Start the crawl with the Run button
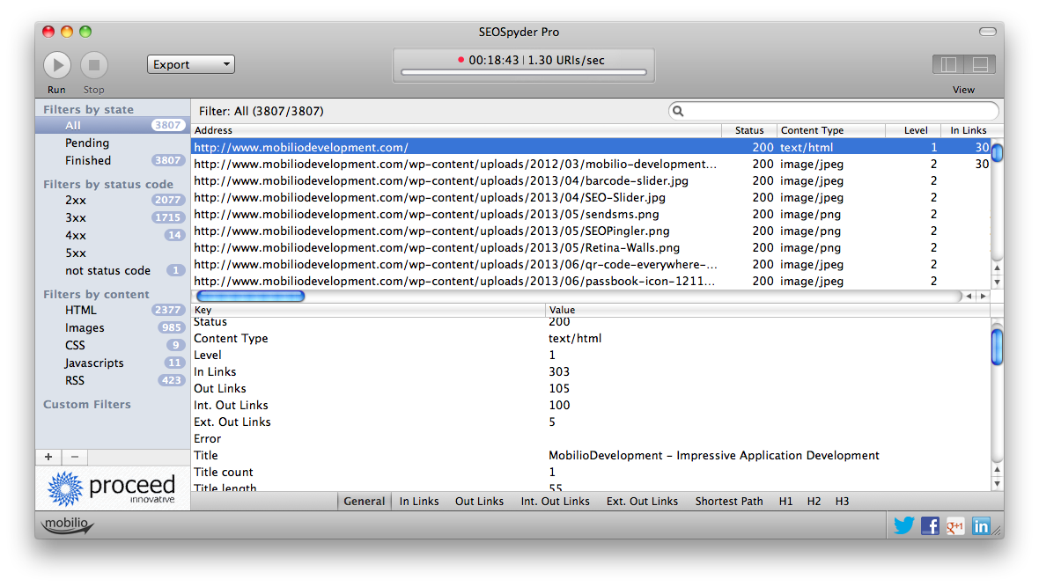The image size is (1039, 587). point(57,65)
